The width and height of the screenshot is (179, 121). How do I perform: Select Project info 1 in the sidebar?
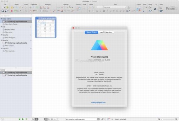tap(10, 29)
